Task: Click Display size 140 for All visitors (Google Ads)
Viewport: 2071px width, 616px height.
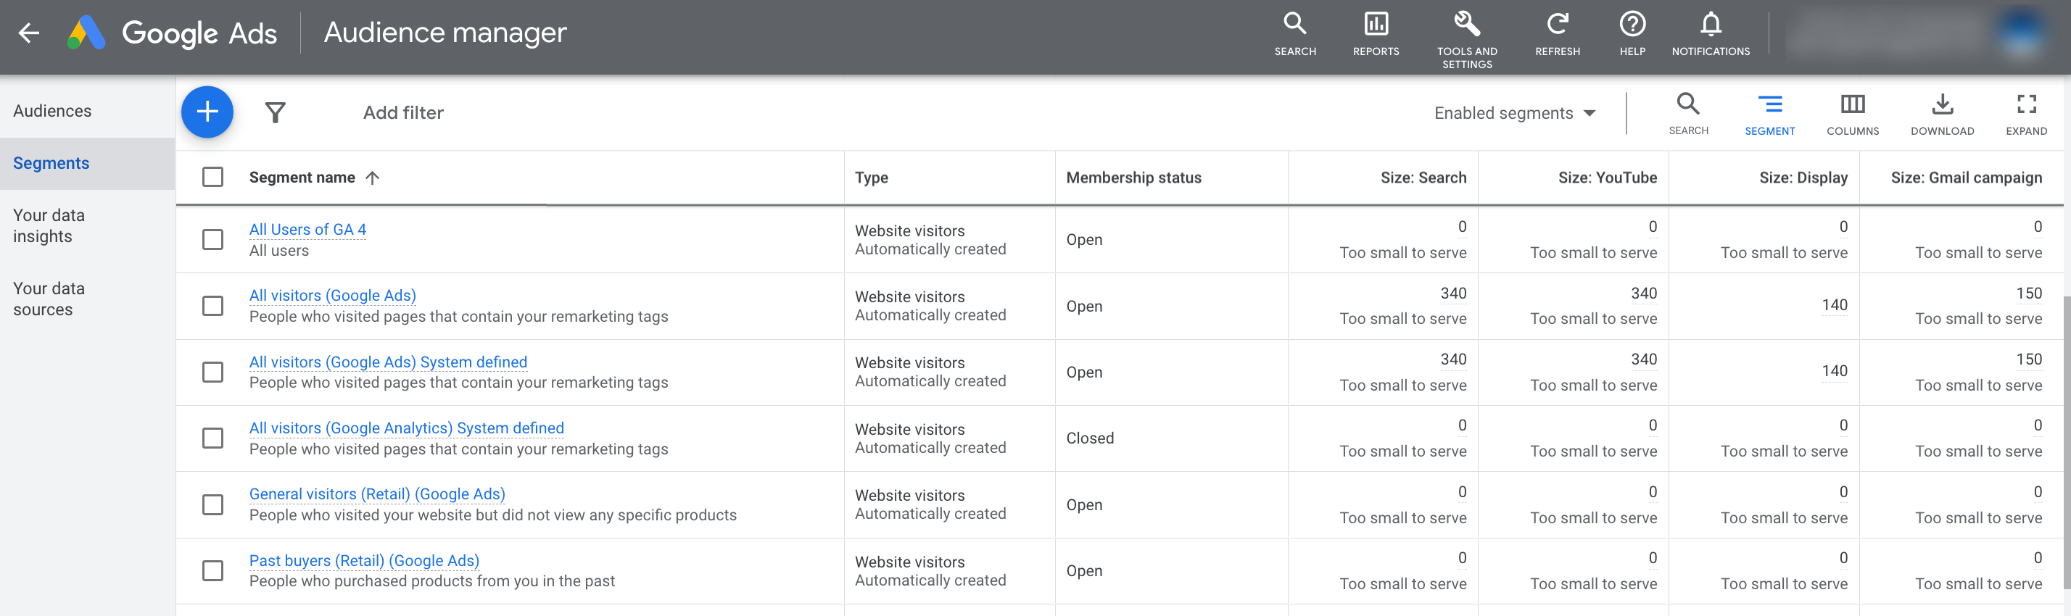Action: (x=1834, y=305)
